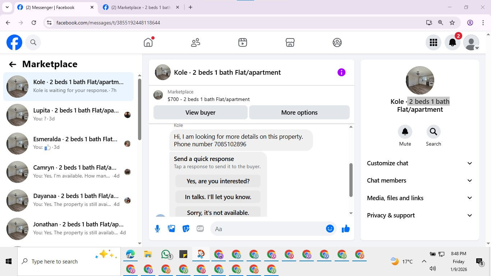Open the tab search dropdown arrow
Image resolution: width=491 pixels, height=276 pixels.
[x=7, y=7]
